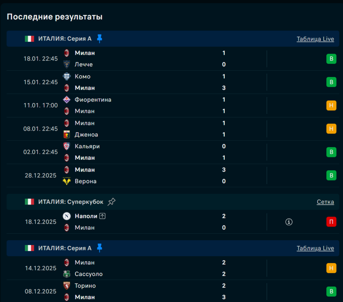Viewport: 343px width, 302px height.
Task: Click the Sassuolo team crest
Action: (67, 274)
